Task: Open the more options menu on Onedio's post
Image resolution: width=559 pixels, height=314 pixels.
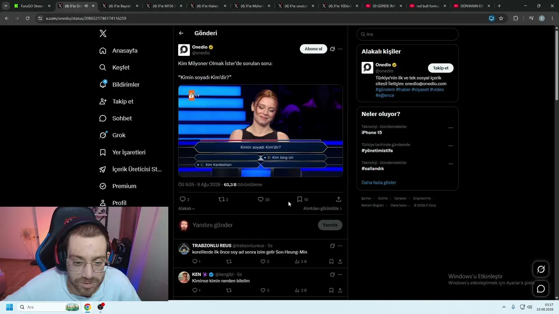Action: [340, 49]
